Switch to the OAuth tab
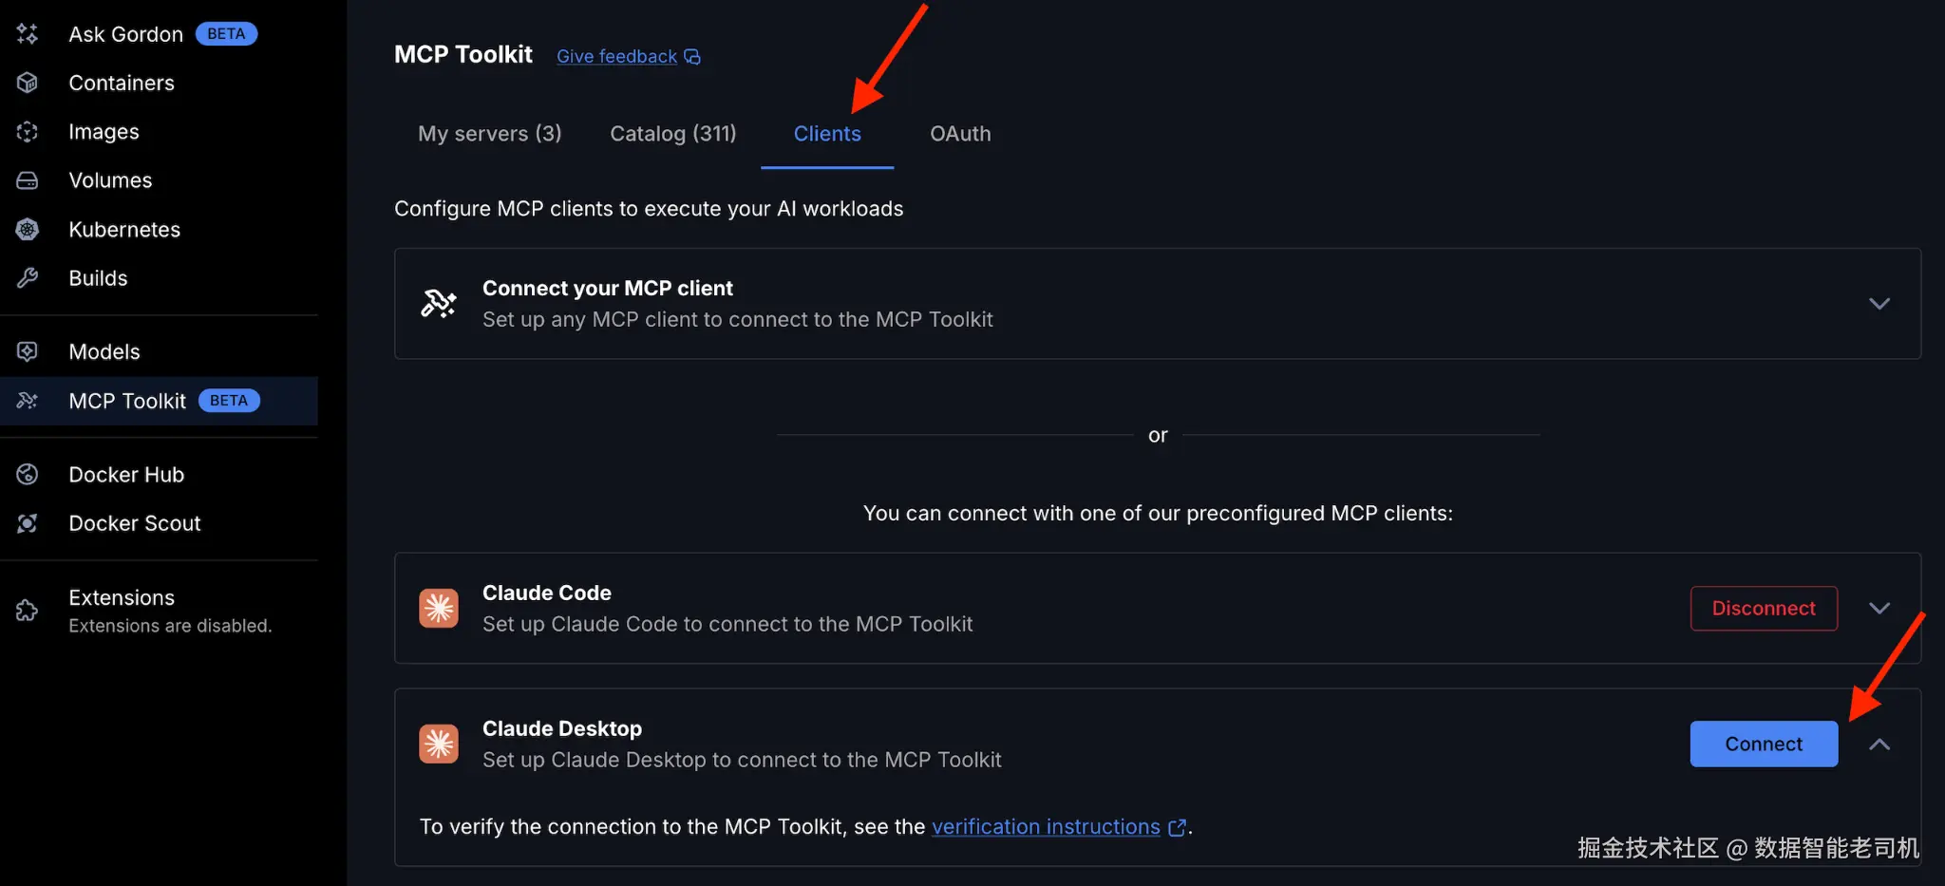 point(960,134)
